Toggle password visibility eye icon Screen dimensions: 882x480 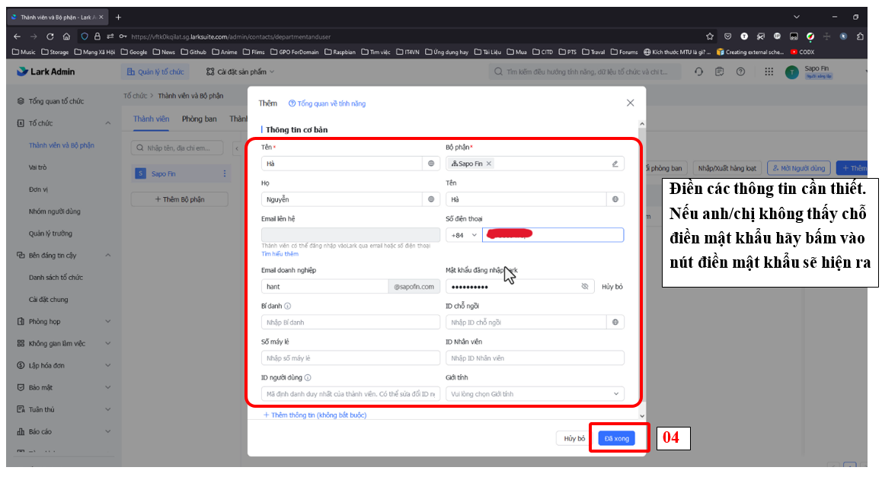585,287
